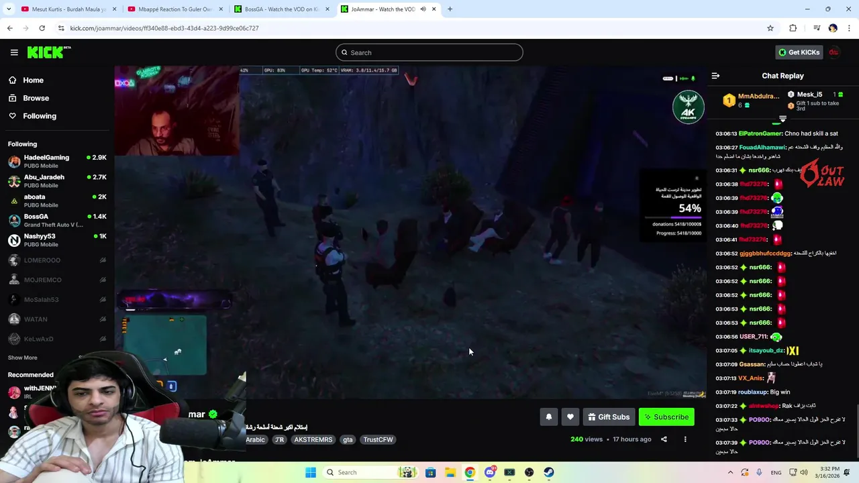This screenshot has width=859, height=483.
Task: Open Chrome from the taskbar
Action: click(x=470, y=472)
